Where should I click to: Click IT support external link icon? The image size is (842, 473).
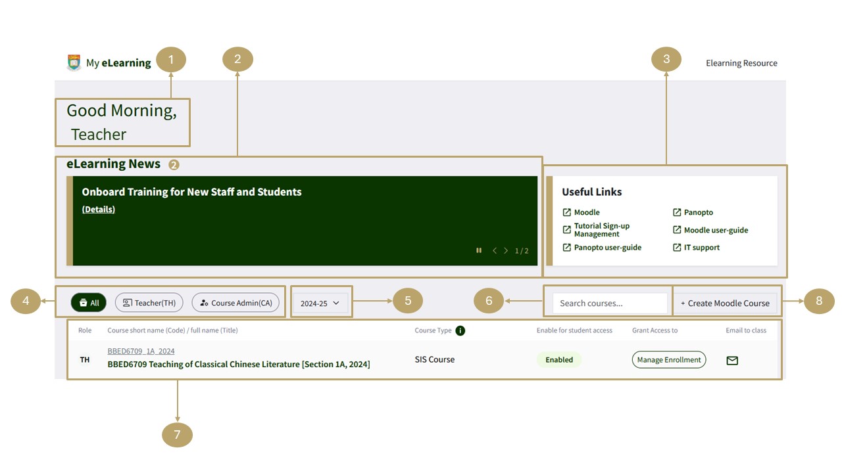[677, 248]
